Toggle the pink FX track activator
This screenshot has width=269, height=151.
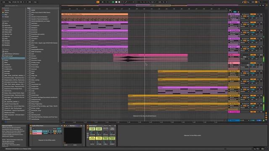tap(253, 55)
